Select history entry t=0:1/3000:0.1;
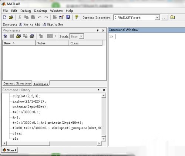185x156 pixels. [26, 112]
